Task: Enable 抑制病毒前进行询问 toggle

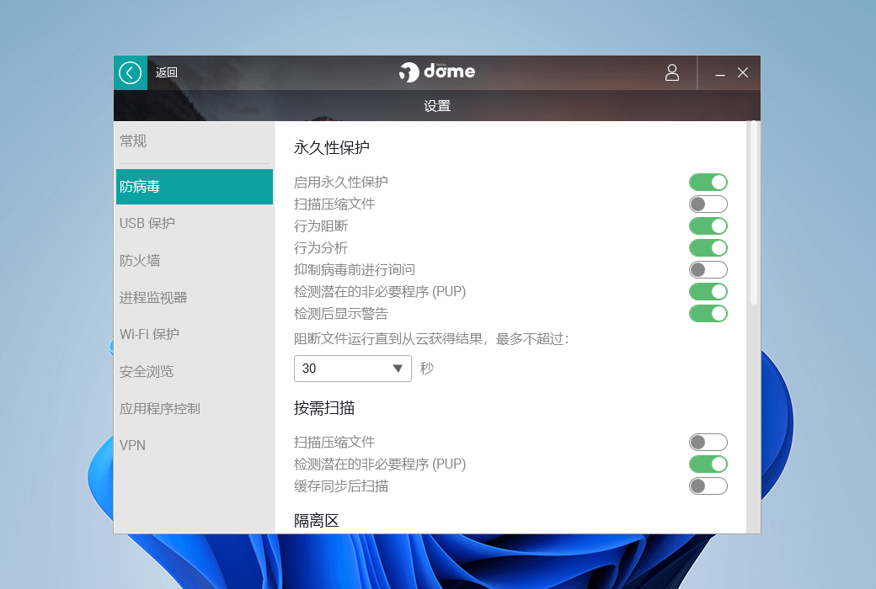Action: 708,270
